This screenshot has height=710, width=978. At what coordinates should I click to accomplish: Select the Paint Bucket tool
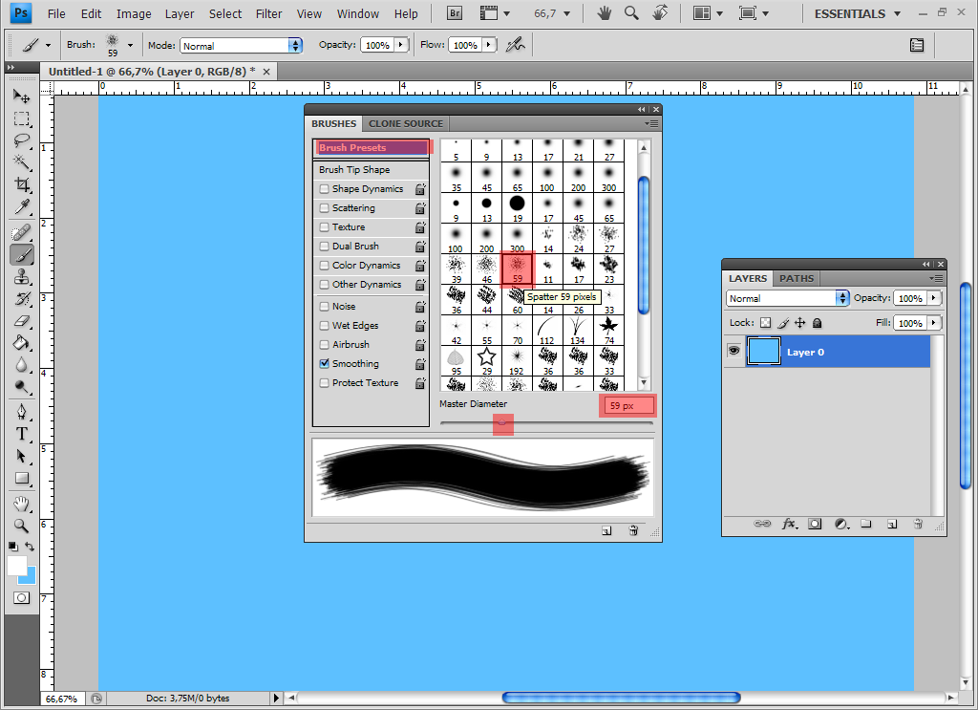tap(21, 342)
